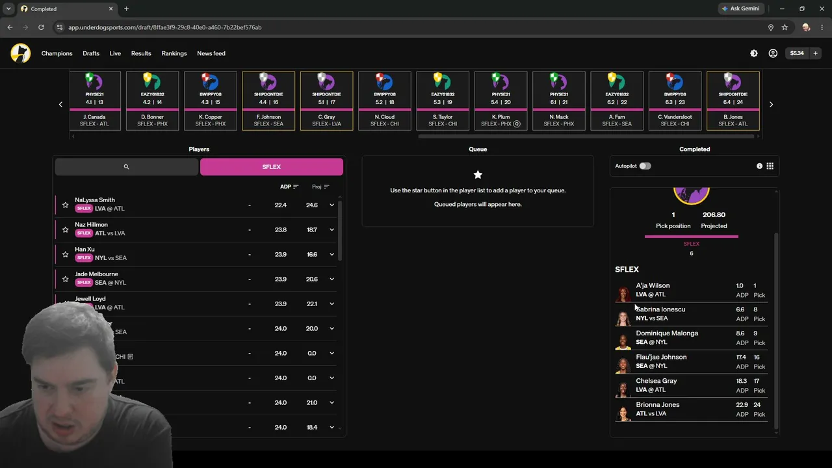Open the Champions menu item

tap(57, 53)
